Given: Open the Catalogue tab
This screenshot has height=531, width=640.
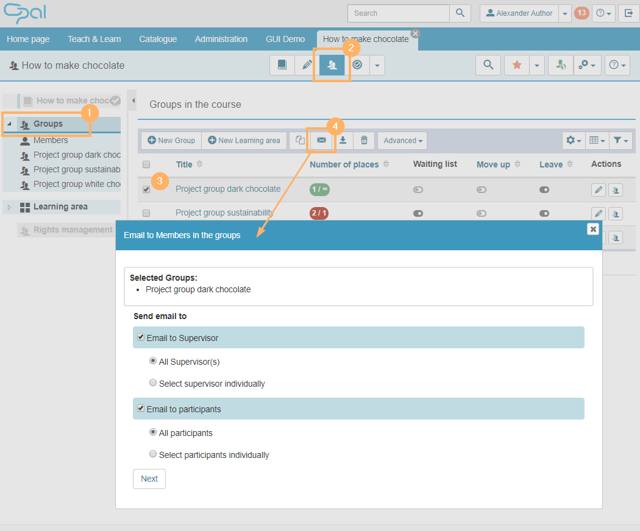Looking at the screenshot, I should [x=158, y=39].
